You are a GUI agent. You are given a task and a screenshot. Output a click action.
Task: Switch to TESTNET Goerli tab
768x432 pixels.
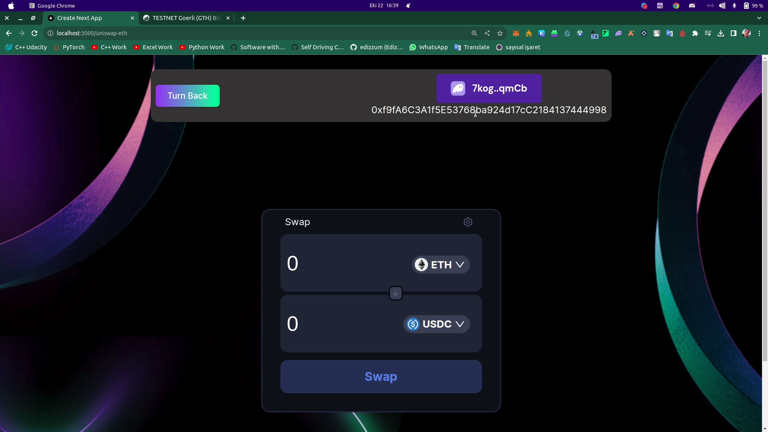click(x=186, y=18)
